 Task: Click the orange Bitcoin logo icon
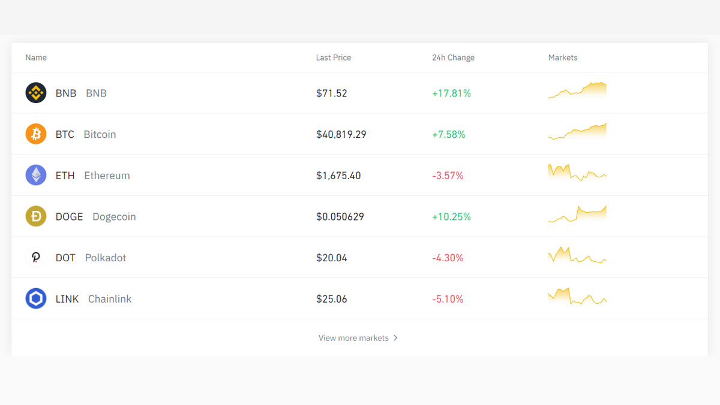coord(36,134)
